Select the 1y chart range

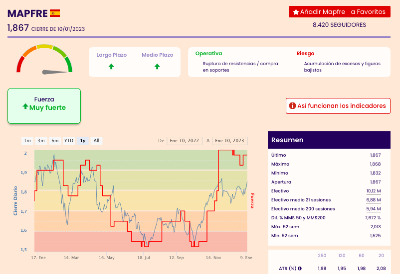[x=83, y=141]
